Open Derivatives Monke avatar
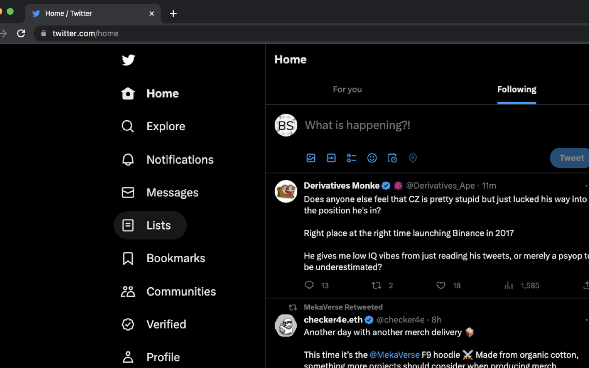 point(286,191)
